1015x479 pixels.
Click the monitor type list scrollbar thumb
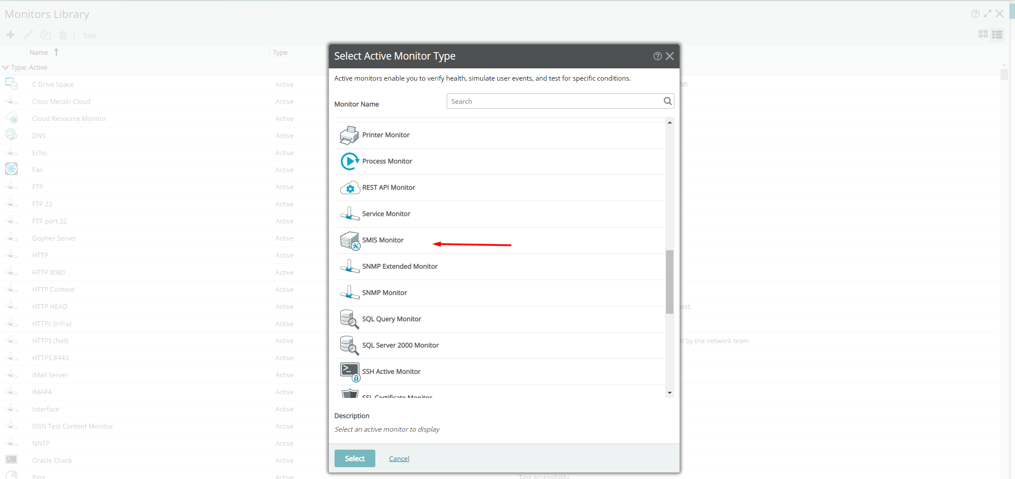pyautogui.click(x=670, y=282)
